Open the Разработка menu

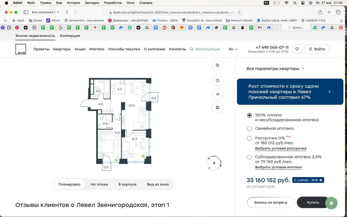tap(113, 3)
